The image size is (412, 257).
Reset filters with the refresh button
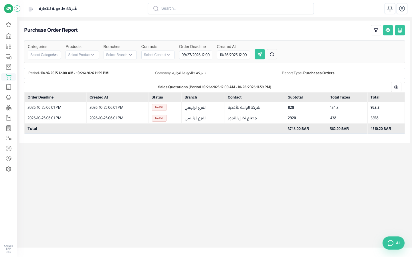point(272,54)
